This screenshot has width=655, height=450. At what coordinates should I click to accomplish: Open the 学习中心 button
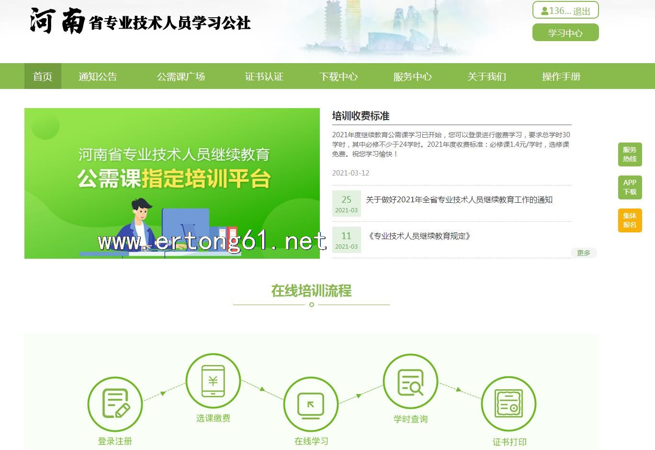click(x=565, y=33)
